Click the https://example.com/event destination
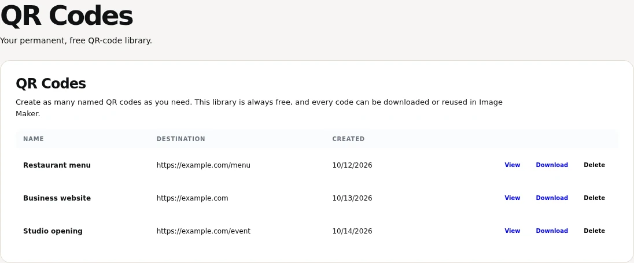 tap(204, 231)
